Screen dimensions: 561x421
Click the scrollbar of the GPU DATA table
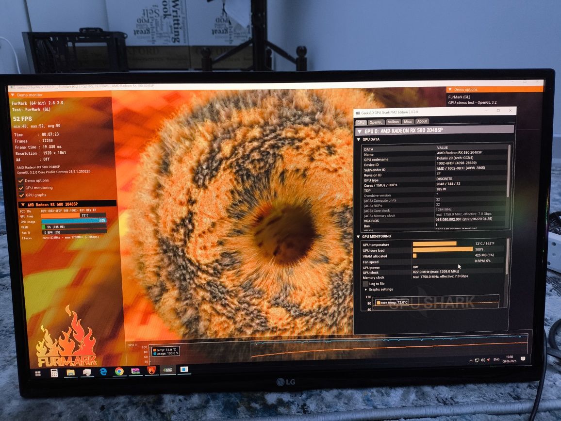pyautogui.click(x=509, y=172)
